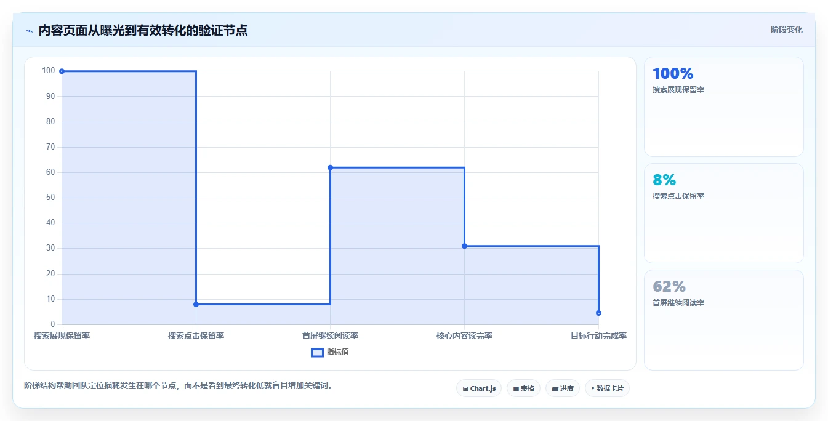Click y-axis tick value 0
This screenshot has height=421, width=828.
53,324
